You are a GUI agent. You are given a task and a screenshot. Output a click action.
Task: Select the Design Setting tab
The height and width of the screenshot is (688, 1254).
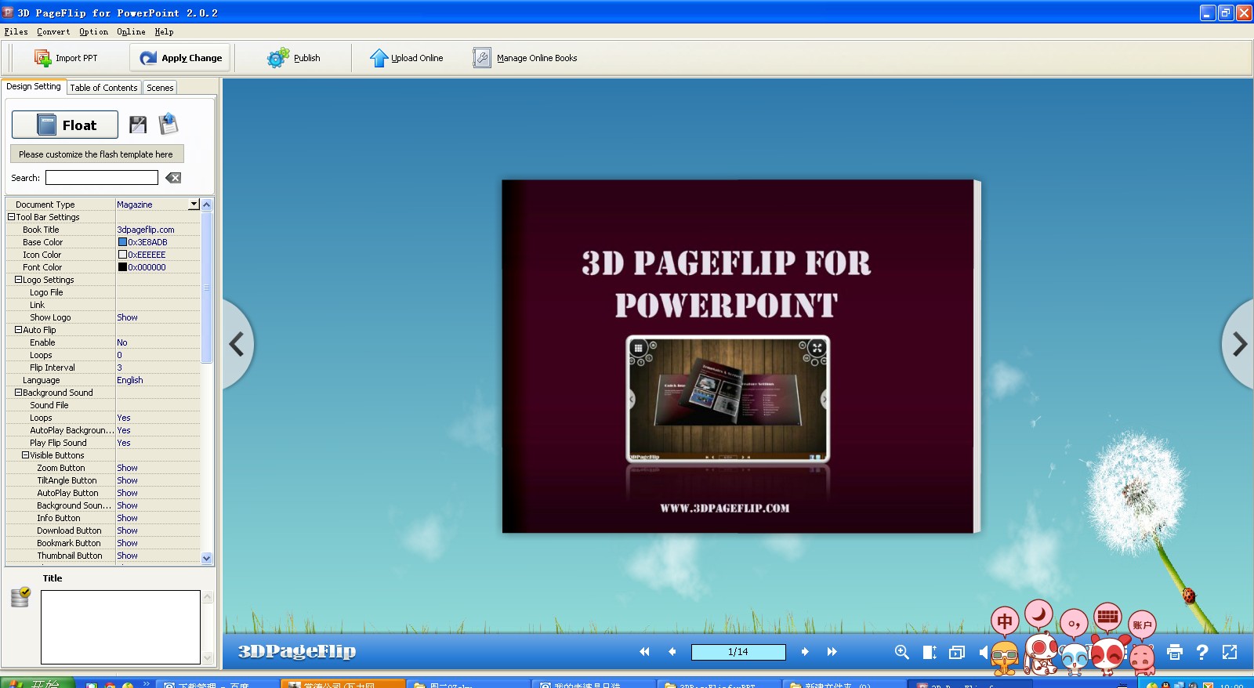point(33,87)
